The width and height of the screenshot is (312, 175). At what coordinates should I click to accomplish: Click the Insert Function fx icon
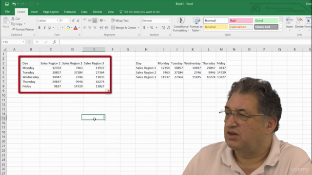[54, 42]
